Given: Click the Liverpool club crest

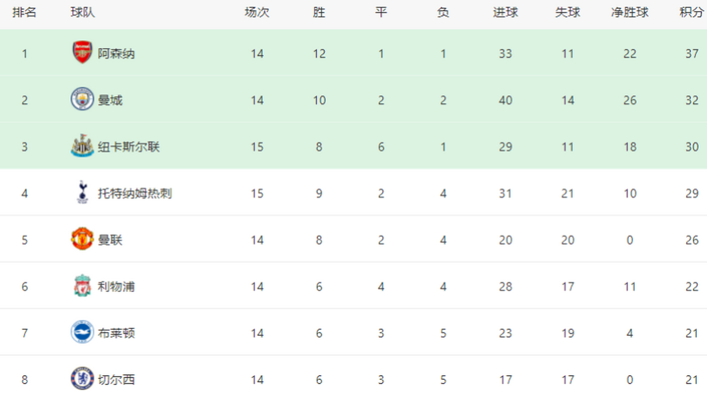Looking at the screenshot, I should [x=82, y=286].
